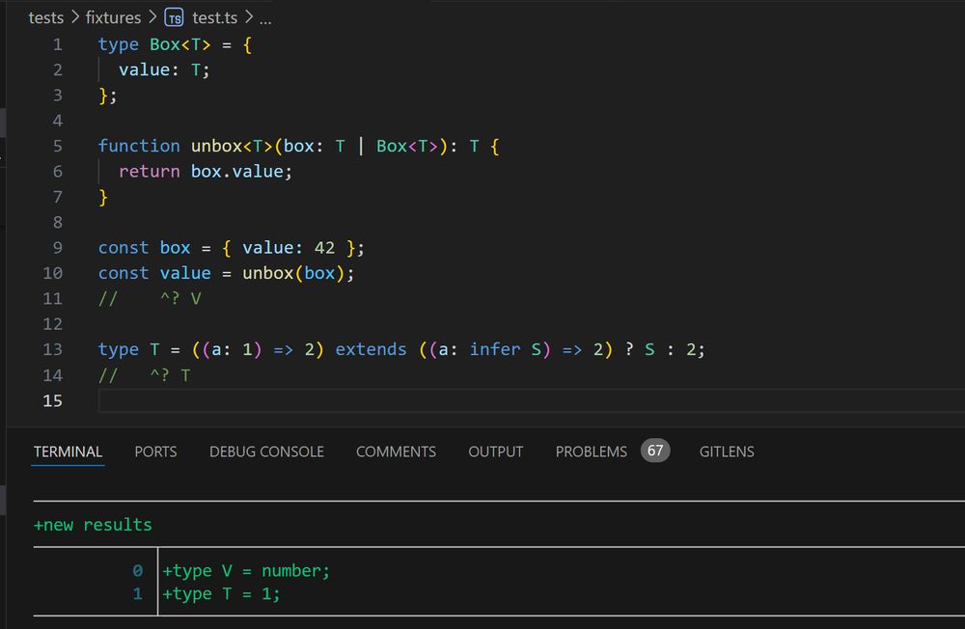Click line number 13 in the gutter
The height and width of the screenshot is (629, 965).
[x=52, y=349]
